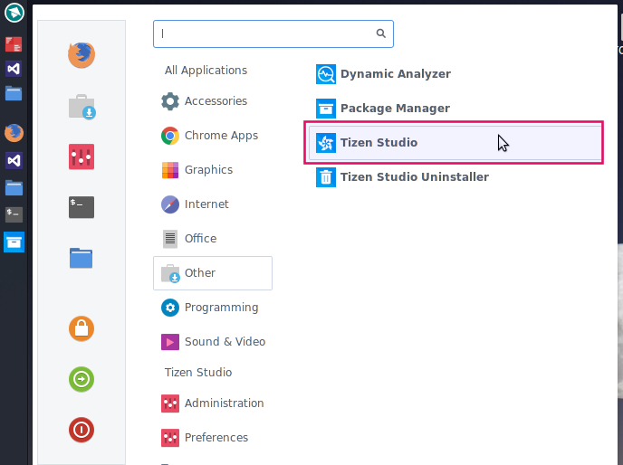Screen dimensions: 623x465
Task: Click the Chrome logo icon
Action: [170, 136]
